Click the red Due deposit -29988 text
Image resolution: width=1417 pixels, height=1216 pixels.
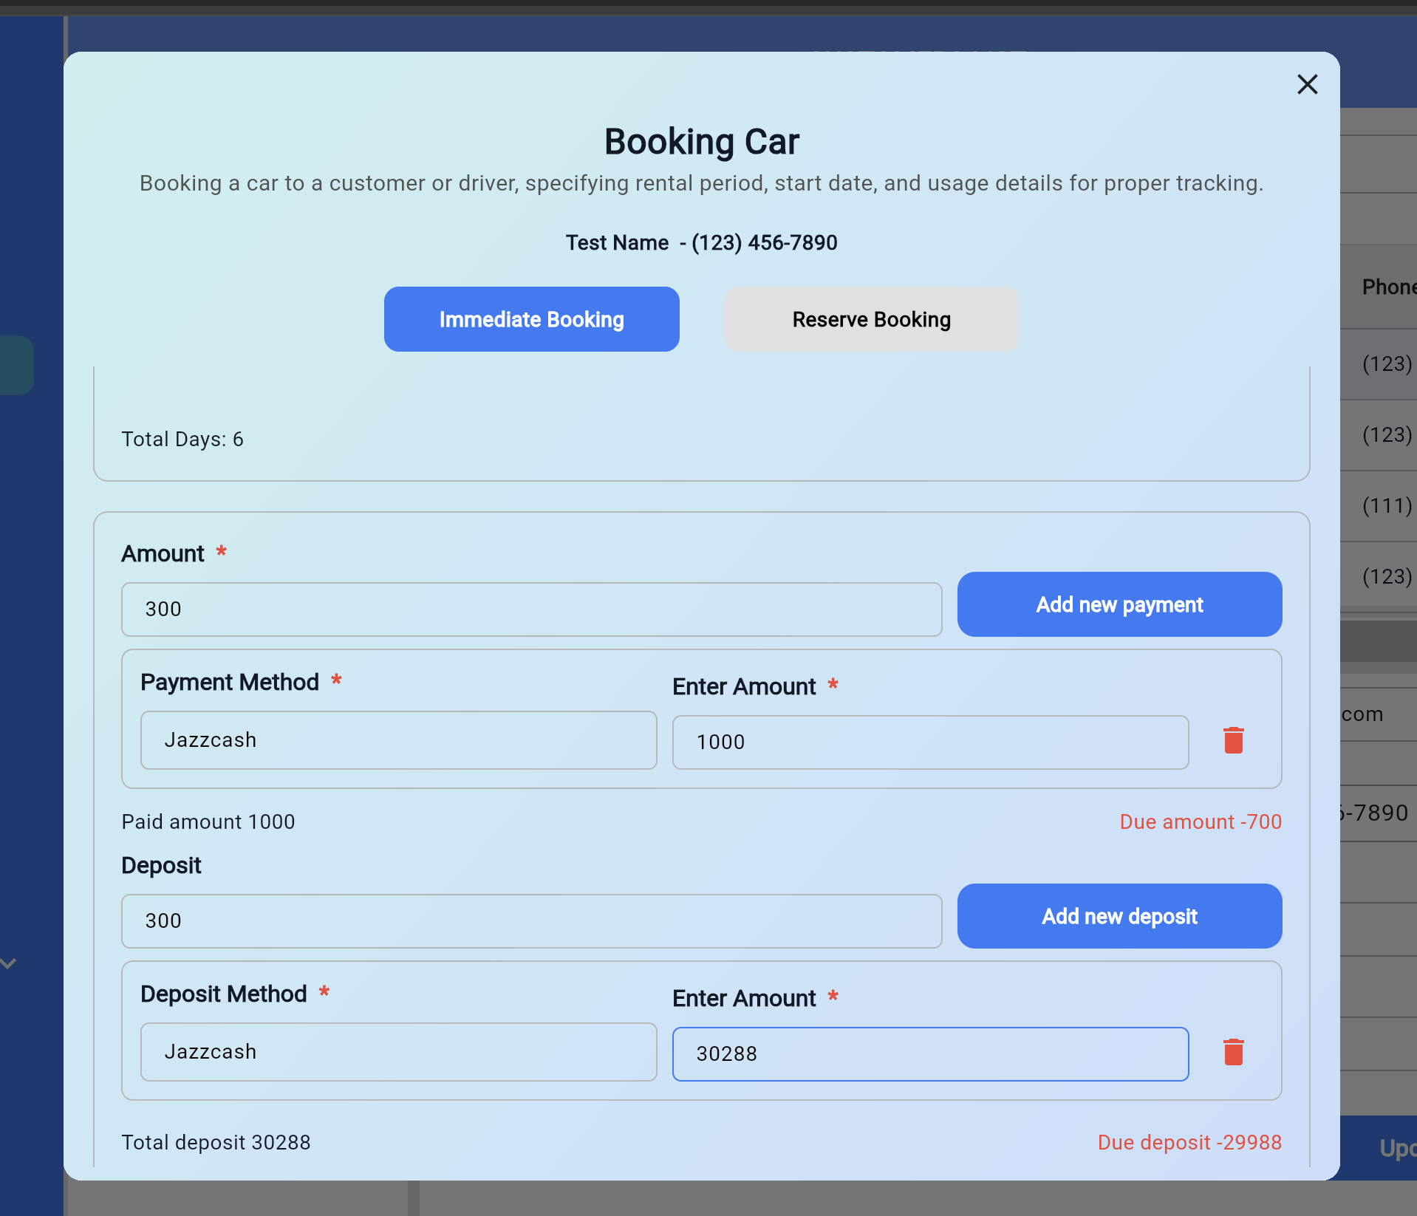point(1189,1142)
